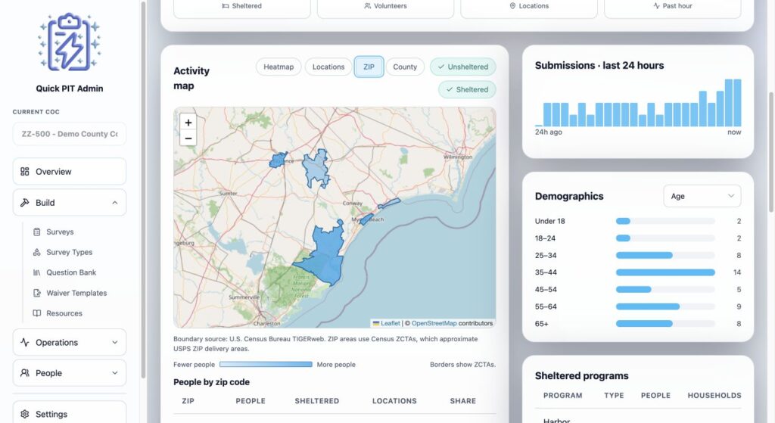This screenshot has width=775, height=423.
Task: Collapse the Build section chevron
Action: point(115,203)
